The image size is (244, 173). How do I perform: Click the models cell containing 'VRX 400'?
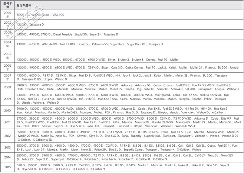click(129, 15)
